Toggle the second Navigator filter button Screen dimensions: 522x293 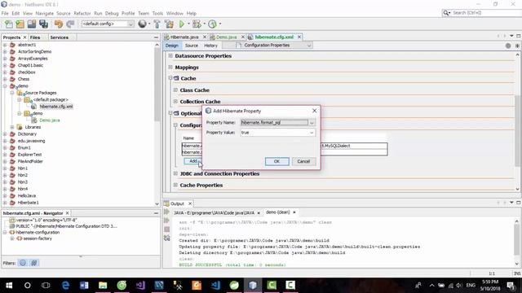(34, 263)
